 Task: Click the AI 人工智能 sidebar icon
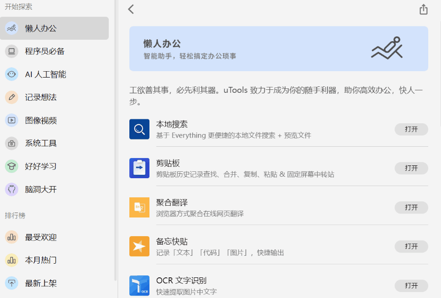pyautogui.click(x=12, y=74)
